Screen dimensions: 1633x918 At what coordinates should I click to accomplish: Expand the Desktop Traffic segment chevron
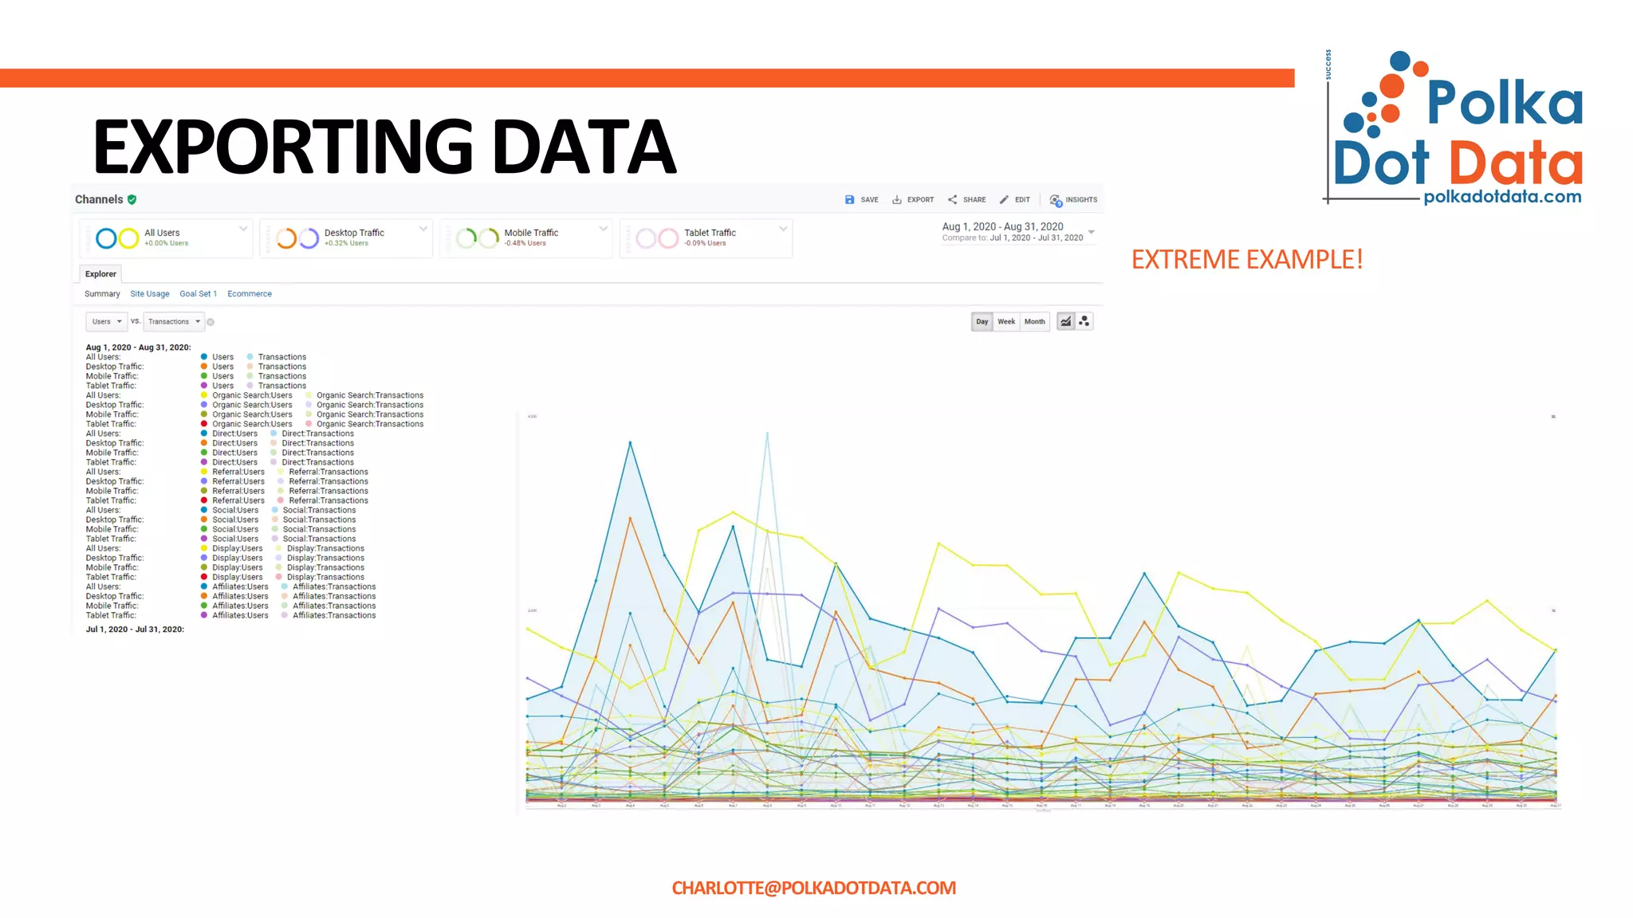[423, 229]
